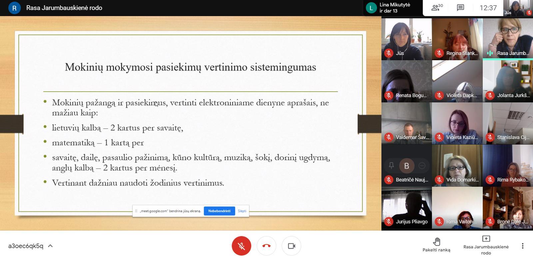533x260 pixels.
Task: Click the Slėpti link to hide bar
Action: pos(242,211)
